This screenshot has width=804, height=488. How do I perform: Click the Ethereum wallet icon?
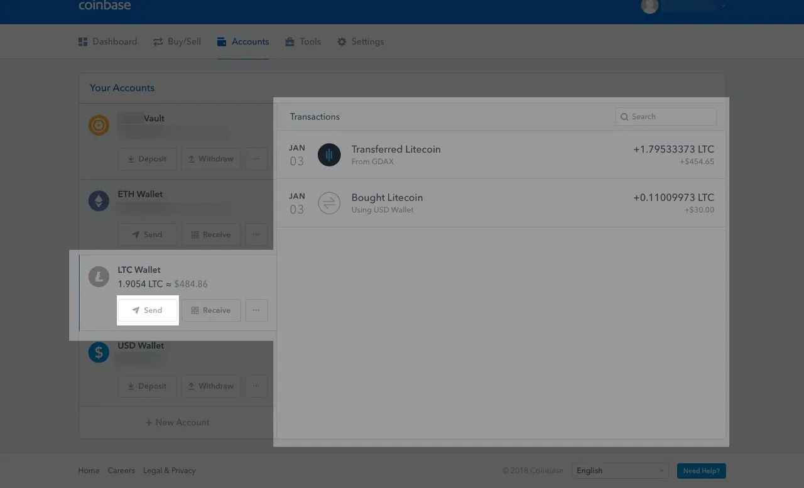pos(99,201)
